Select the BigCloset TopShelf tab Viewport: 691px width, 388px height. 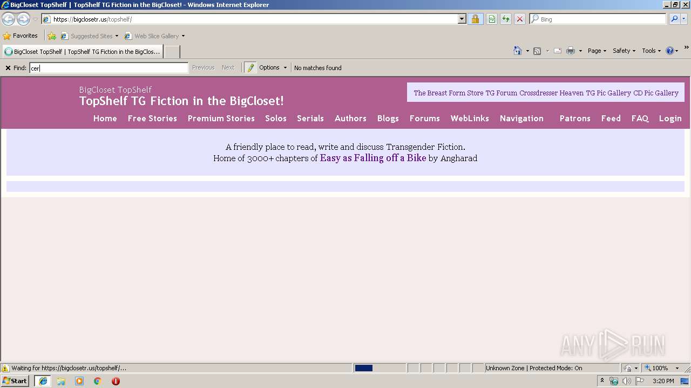83,52
